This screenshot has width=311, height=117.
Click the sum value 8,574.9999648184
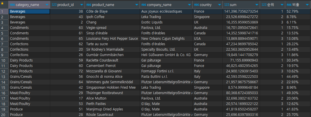[x=241, y=87]
